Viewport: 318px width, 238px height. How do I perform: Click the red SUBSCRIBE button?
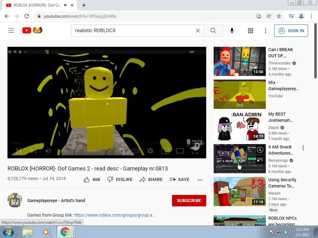pos(189,201)
